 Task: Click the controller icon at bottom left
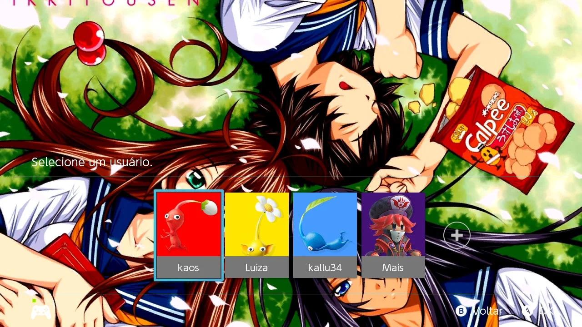click(x=41, y=311)
